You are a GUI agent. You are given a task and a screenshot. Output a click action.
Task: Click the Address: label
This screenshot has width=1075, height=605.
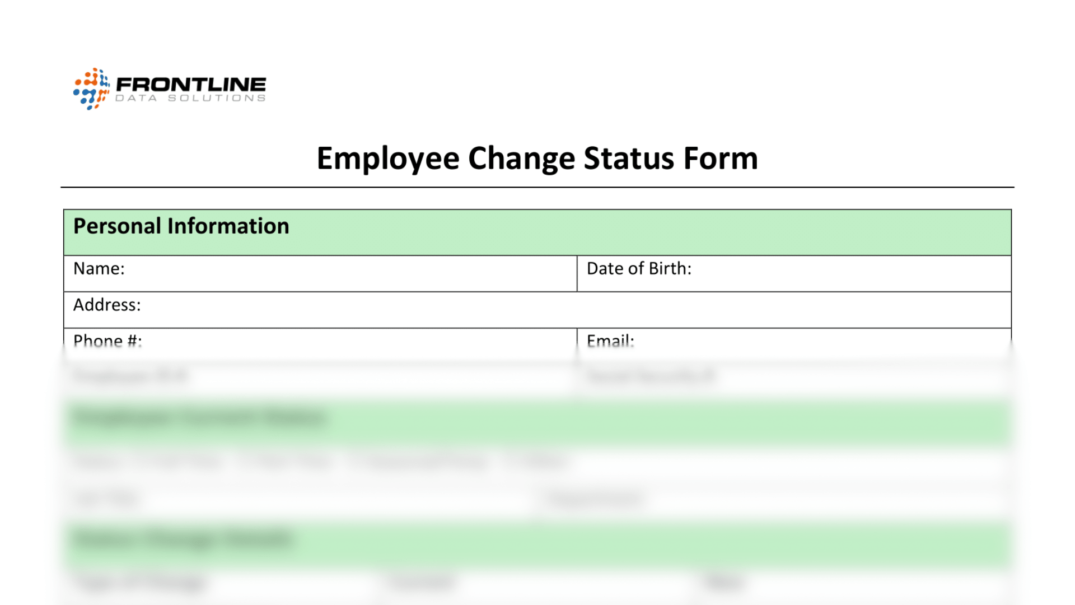pyautogui.click(x=107, y=305)
